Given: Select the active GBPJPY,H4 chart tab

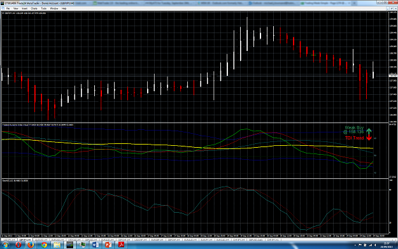Looking at the screenshot, I should tap(25, 239).
